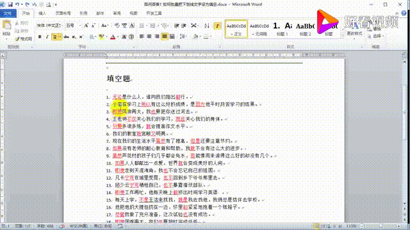Click the Character Shading icon
Image resolution: width=410 pixels, height=230 pixels.
tap(124, 37)
